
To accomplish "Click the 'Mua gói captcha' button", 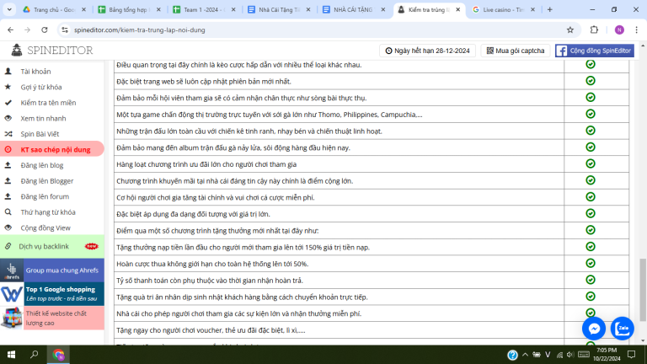I will [514, 51].
